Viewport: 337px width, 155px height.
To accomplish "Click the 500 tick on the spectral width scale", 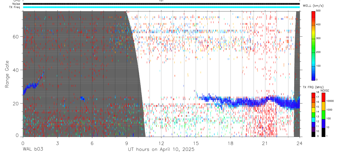I will click(319, 11).
